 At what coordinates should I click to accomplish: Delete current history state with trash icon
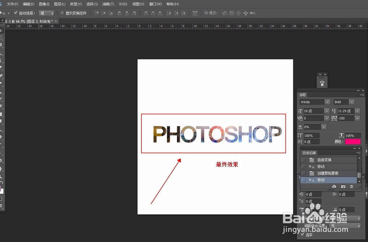coord(351,187)
